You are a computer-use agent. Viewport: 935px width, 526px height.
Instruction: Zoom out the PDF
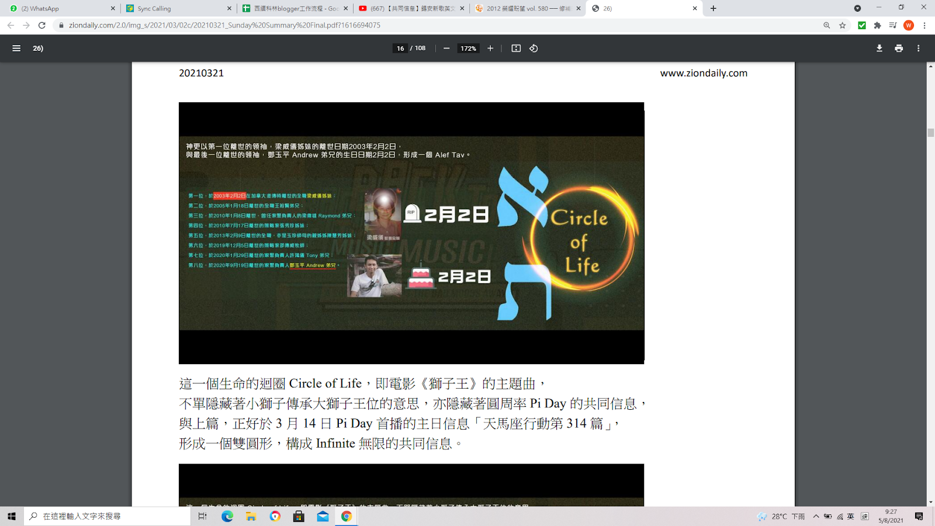click(446, 49)
